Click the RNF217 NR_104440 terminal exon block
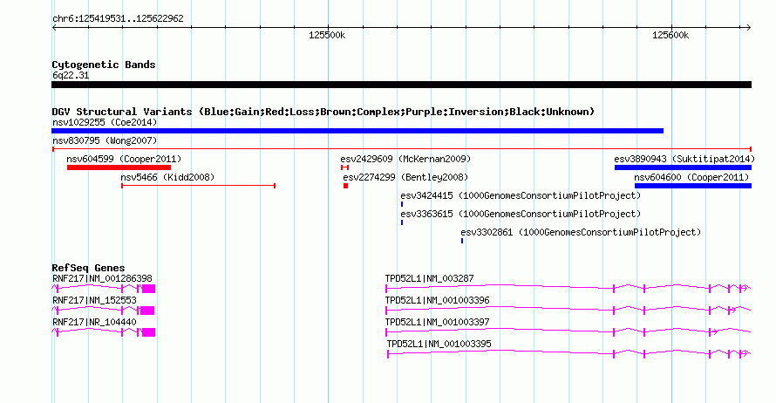 (148, 332)
